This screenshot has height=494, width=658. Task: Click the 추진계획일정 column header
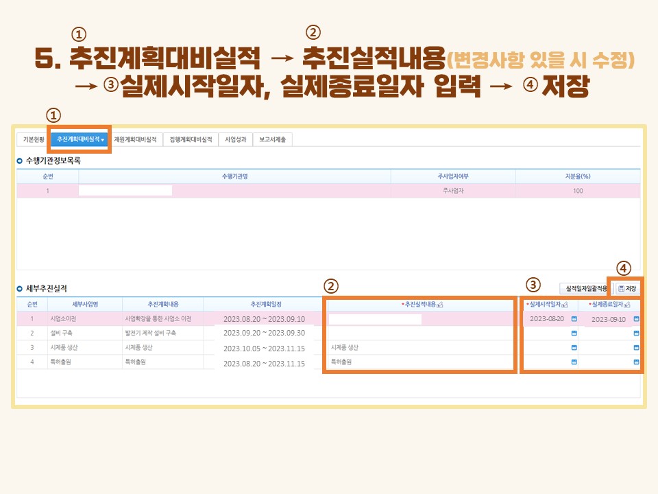pos(266,305)
